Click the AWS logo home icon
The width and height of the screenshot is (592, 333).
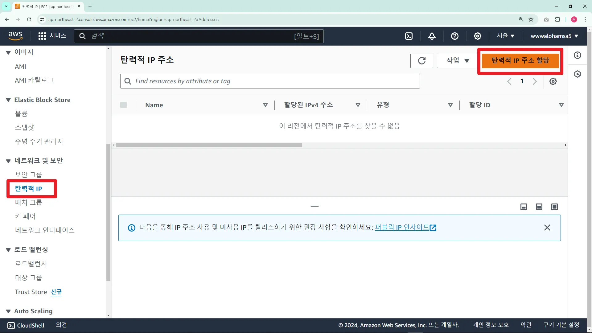[x=15, y=36]
